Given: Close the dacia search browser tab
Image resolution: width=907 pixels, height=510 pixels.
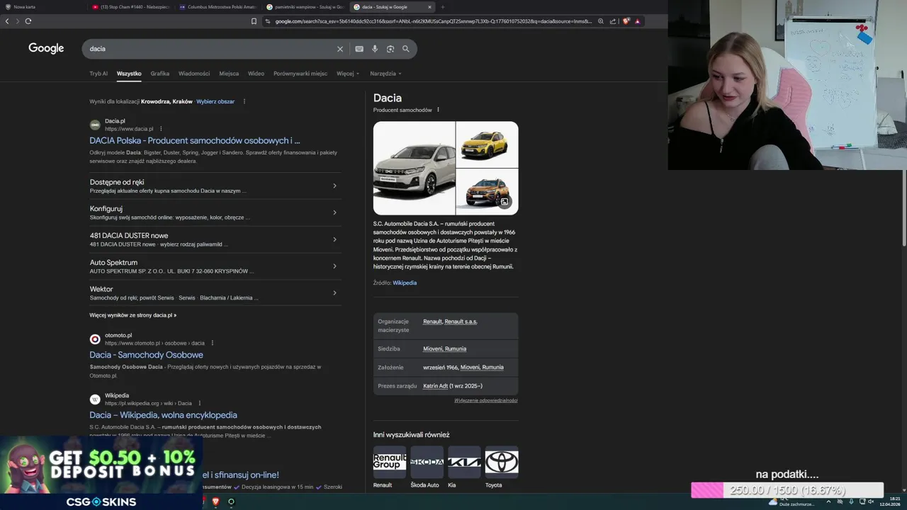Looking at the screenshot, I should (x=429, y=7).
